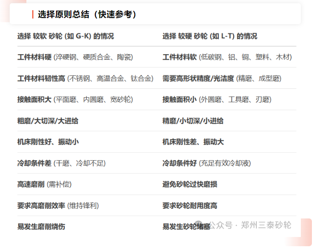Click the 机床刚性好、振动小 cell
This screenshot has width=317, height=249.
[48, 142]
